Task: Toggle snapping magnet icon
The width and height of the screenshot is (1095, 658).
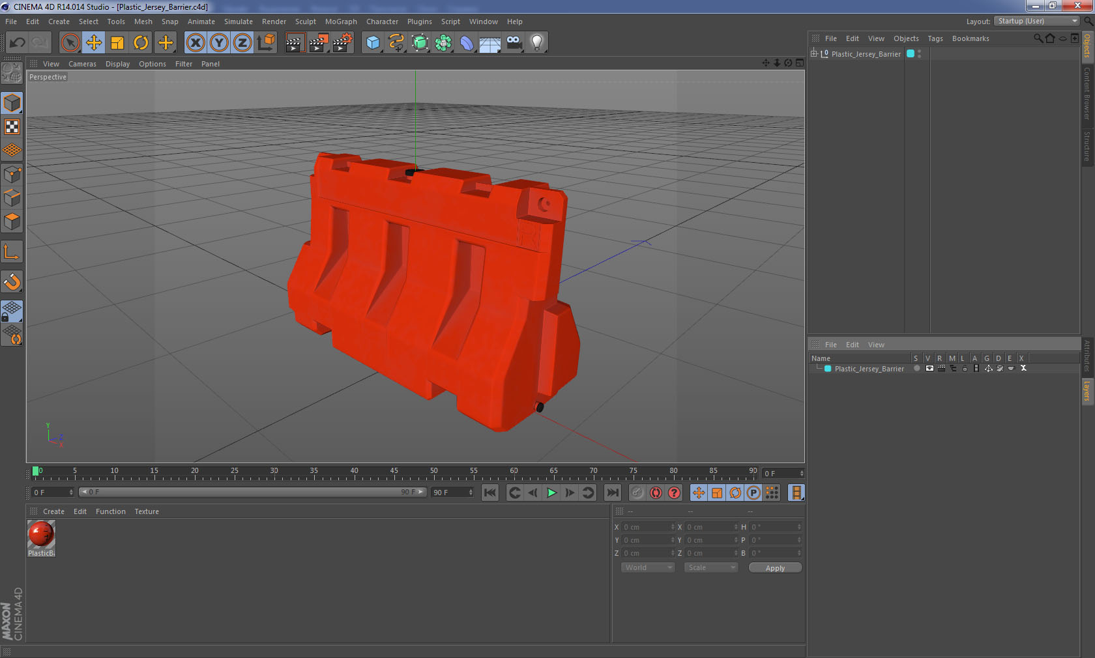Action: (12, 281)
